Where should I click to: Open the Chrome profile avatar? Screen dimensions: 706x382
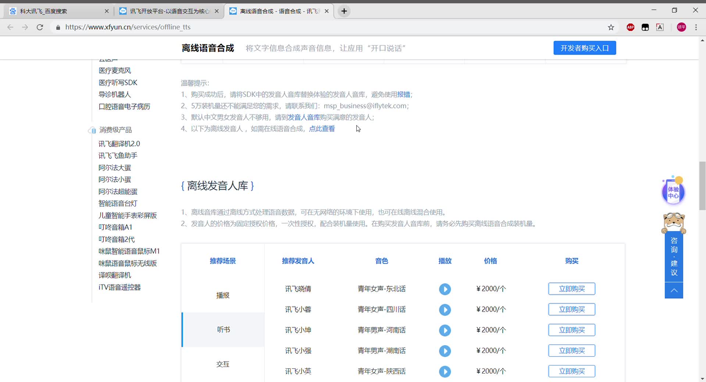(681, 27)
